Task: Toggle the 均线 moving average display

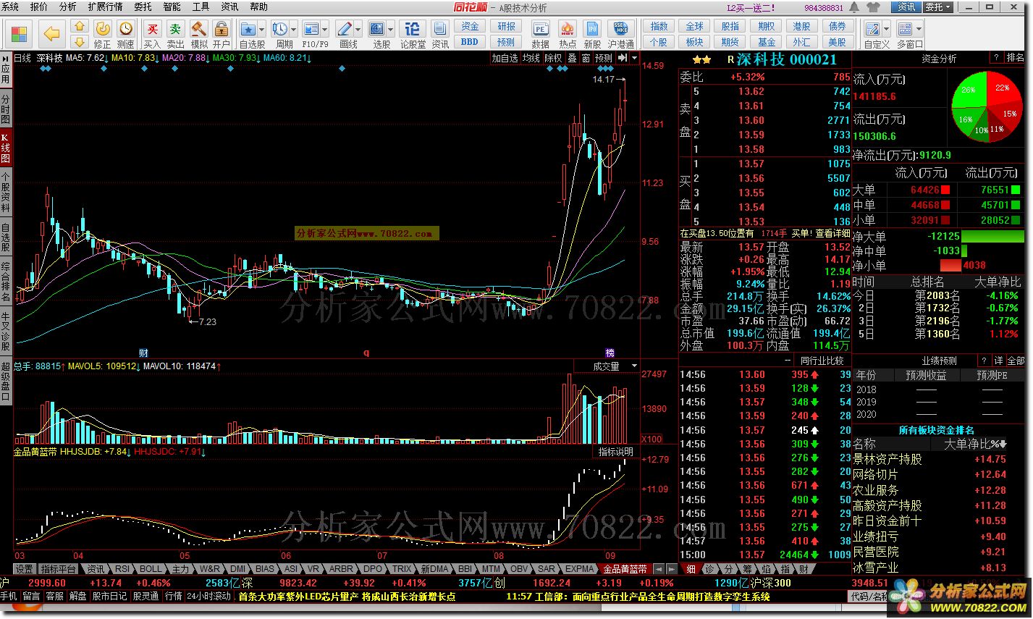Action: point(531,58)
